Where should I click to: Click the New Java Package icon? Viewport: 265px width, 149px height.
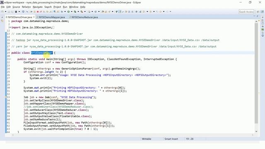89,12
